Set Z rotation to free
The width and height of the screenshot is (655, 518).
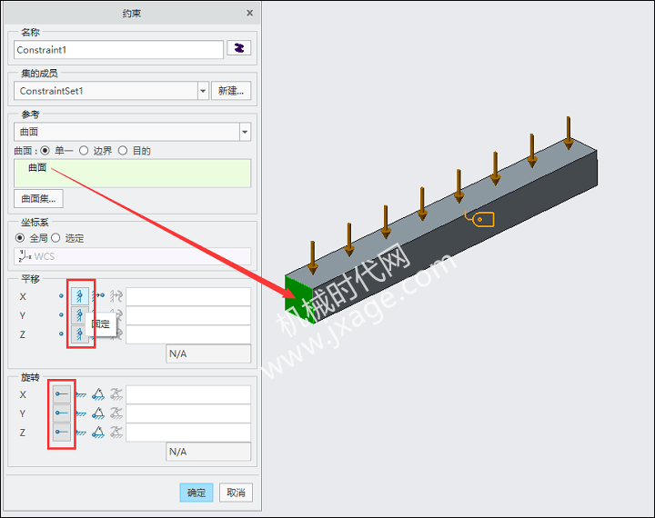coord(62,432)
